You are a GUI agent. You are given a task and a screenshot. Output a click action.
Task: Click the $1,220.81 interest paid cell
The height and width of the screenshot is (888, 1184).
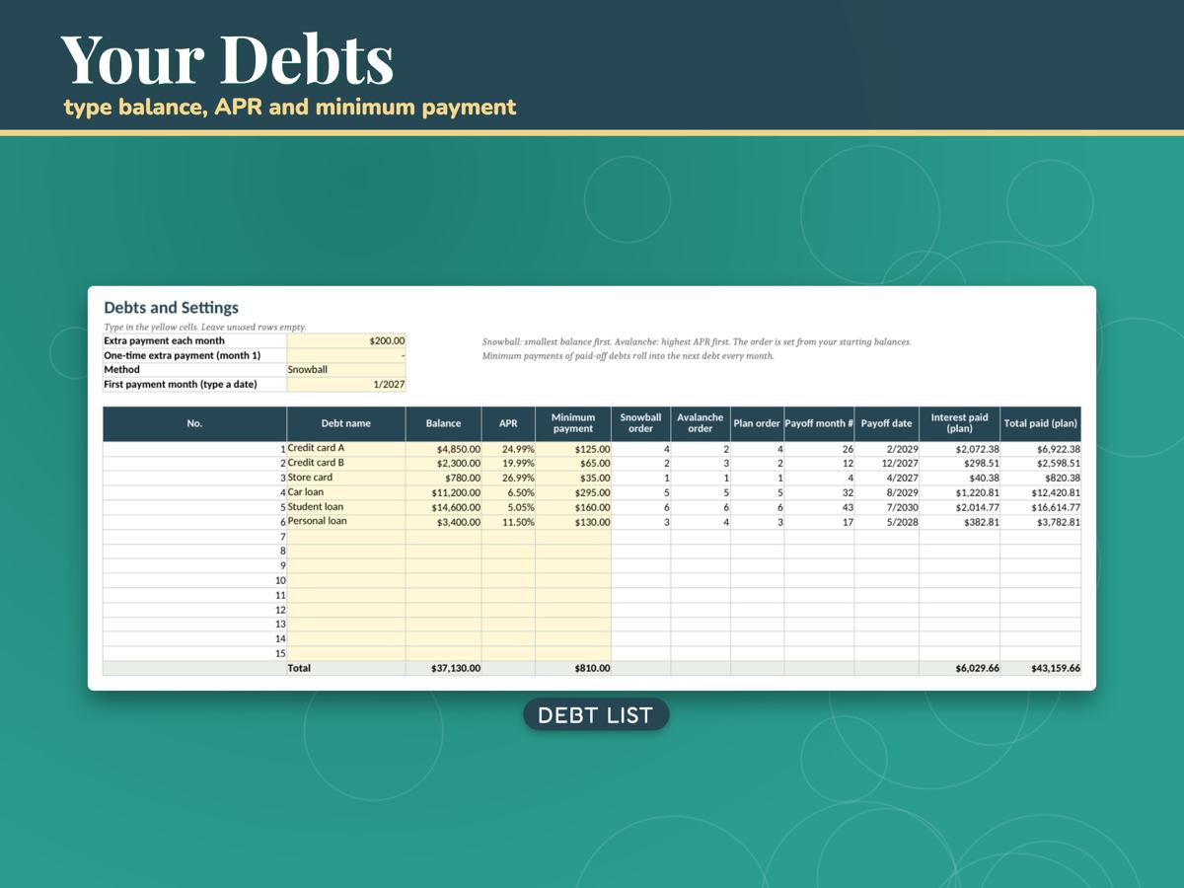[x=959, y=492]
